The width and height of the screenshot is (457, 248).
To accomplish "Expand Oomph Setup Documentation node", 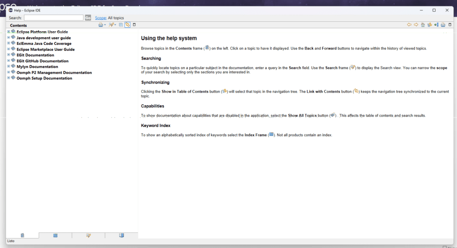I will 8,78.
